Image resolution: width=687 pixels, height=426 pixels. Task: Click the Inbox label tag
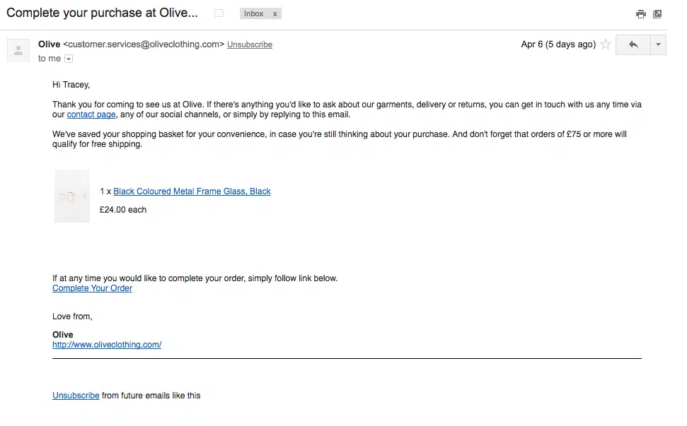(x=254, y=13)
